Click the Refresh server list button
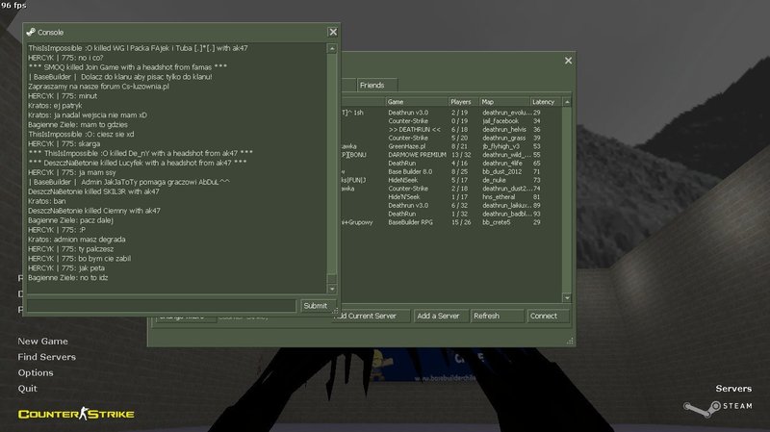The width and height of the screenshot is (770, 432). coord(497,316)
